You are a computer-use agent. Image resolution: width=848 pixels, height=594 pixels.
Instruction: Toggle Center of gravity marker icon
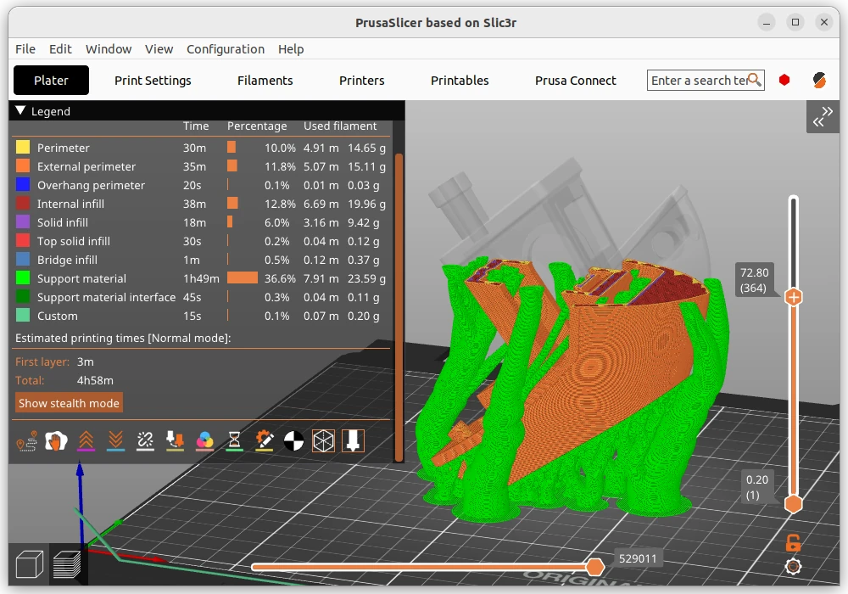click(293, 441)
